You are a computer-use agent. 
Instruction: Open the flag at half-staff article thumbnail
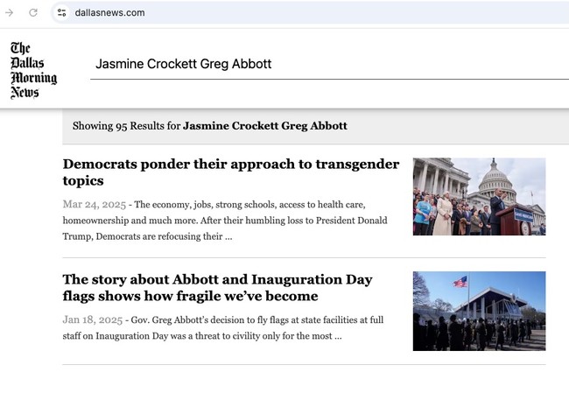click(x=479, y=311)
